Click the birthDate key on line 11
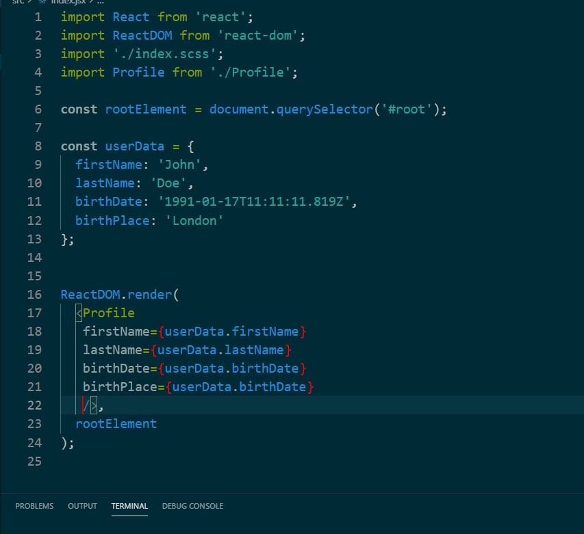 pyautogui.click(x=108, y=201)
